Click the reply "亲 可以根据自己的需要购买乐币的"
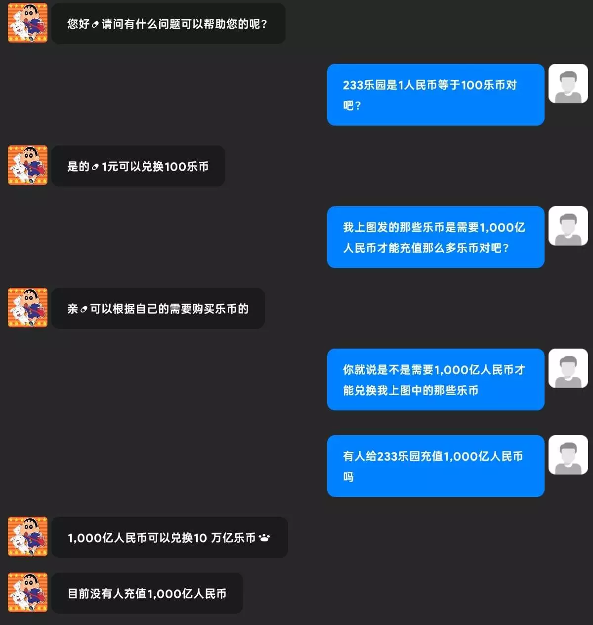This screenshot has height=625, width=593. (x=158, y=309)
